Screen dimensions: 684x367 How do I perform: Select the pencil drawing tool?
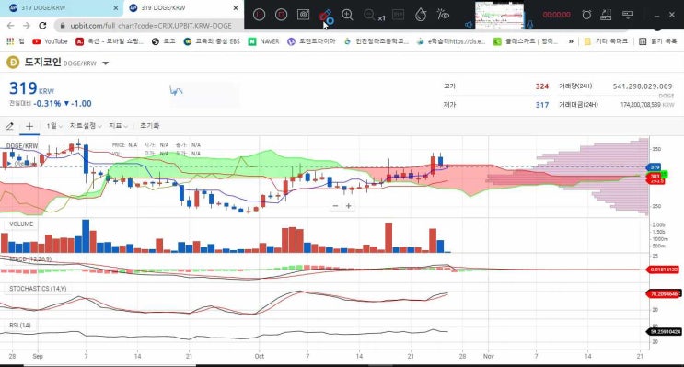9,126
